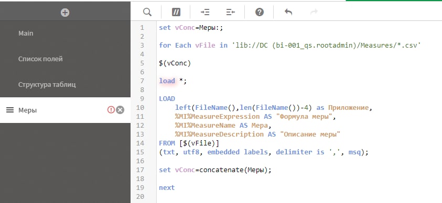442x203 pixels.
Task: Add a new script section with plus icon
Action: pos(65,13)
